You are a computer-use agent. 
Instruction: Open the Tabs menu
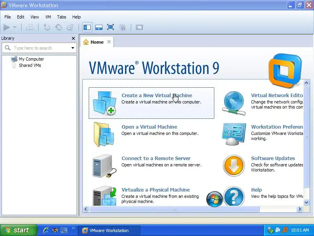coord(62,17)
